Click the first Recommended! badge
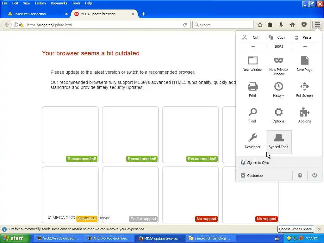The image size is (324, 243). point(82,159)
